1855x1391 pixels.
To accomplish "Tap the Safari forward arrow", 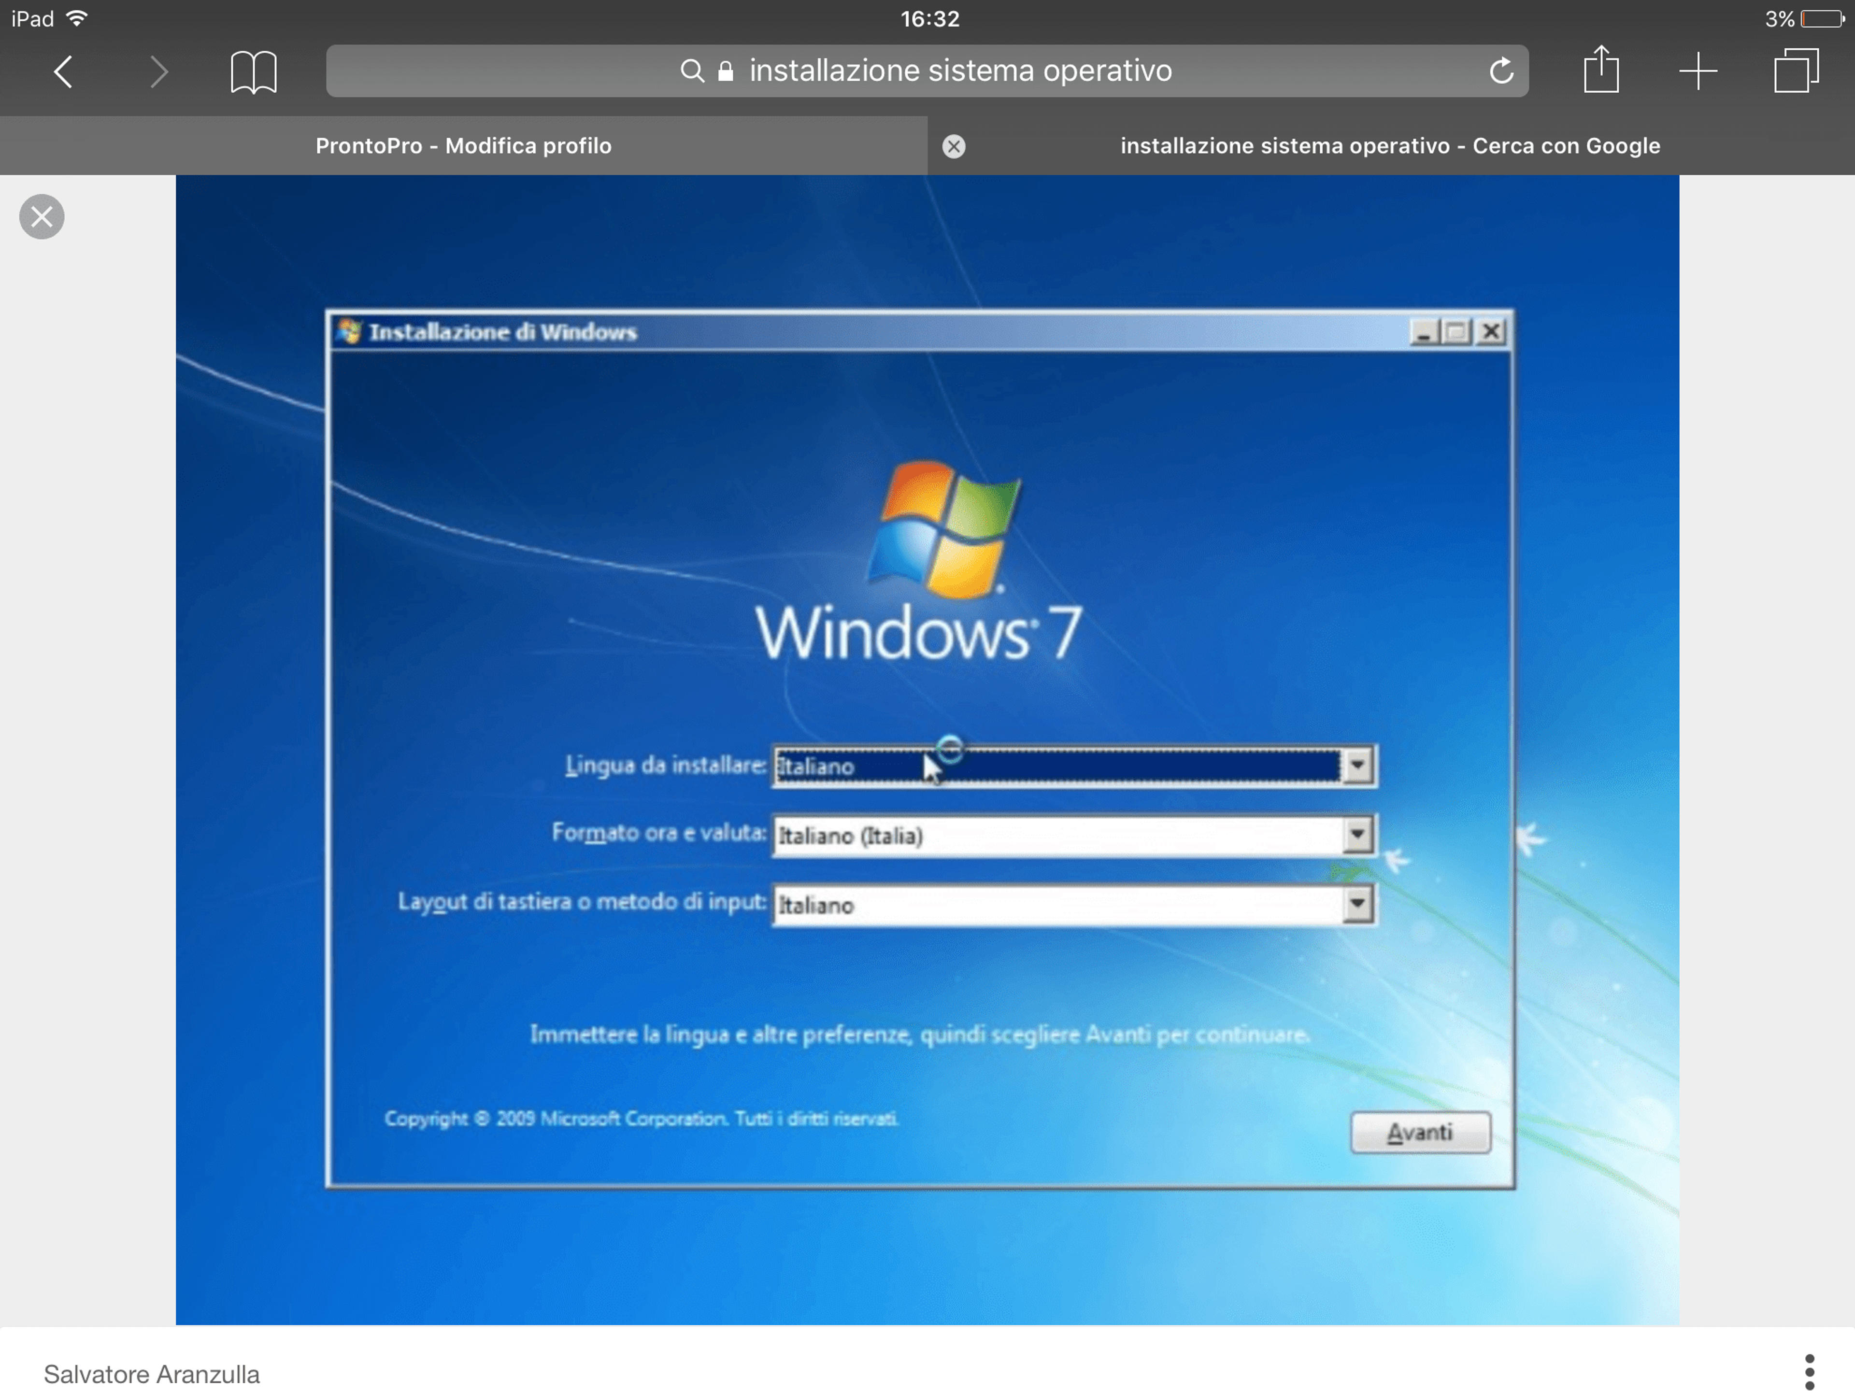I will (x=158, y=71).
